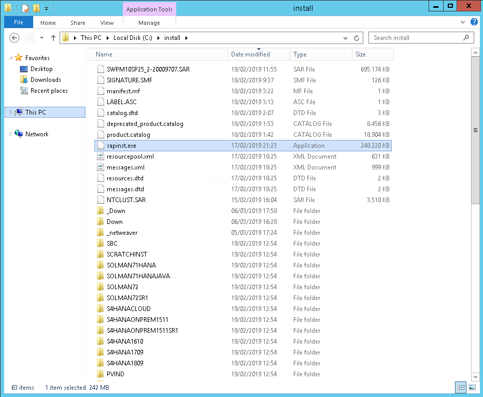483x397 pixels.
Task: Open the Home ribbon tab
Action: [x=48, y=23]
